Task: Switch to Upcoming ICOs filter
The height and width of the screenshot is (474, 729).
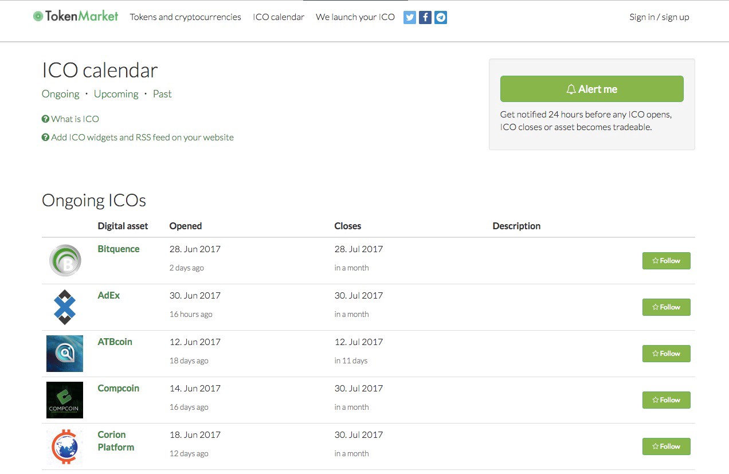Action: pyautogui.click(x=116, y=94)
